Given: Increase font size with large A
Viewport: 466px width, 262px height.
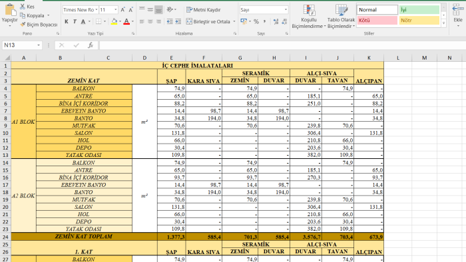Looking at the screenshot, I should [122, 10].
